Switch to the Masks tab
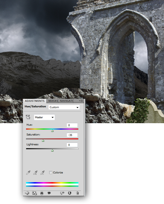 point(53,101)
